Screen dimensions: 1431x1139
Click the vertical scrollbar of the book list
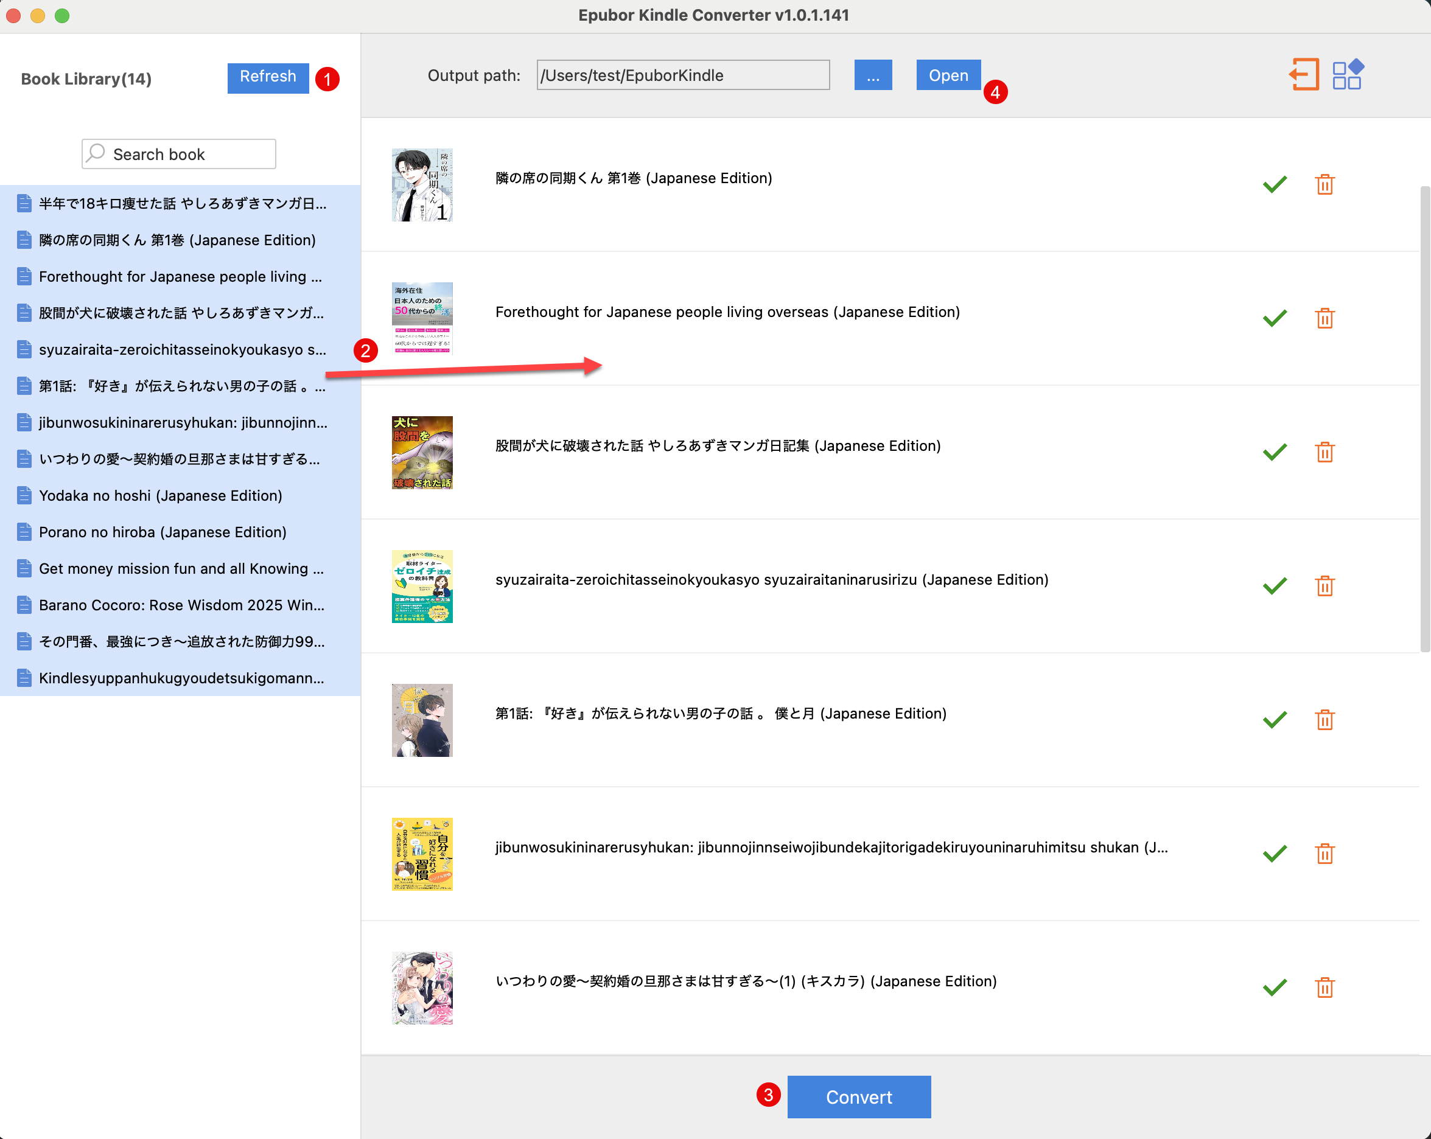tap(1424, 419)
